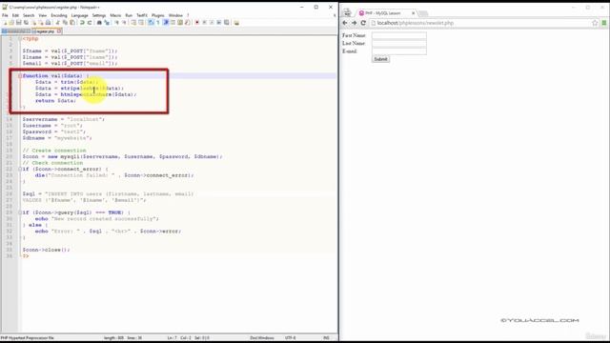Open the Macro menu
This screenshot has width=610, height=343.
click(x=115, y=15)
